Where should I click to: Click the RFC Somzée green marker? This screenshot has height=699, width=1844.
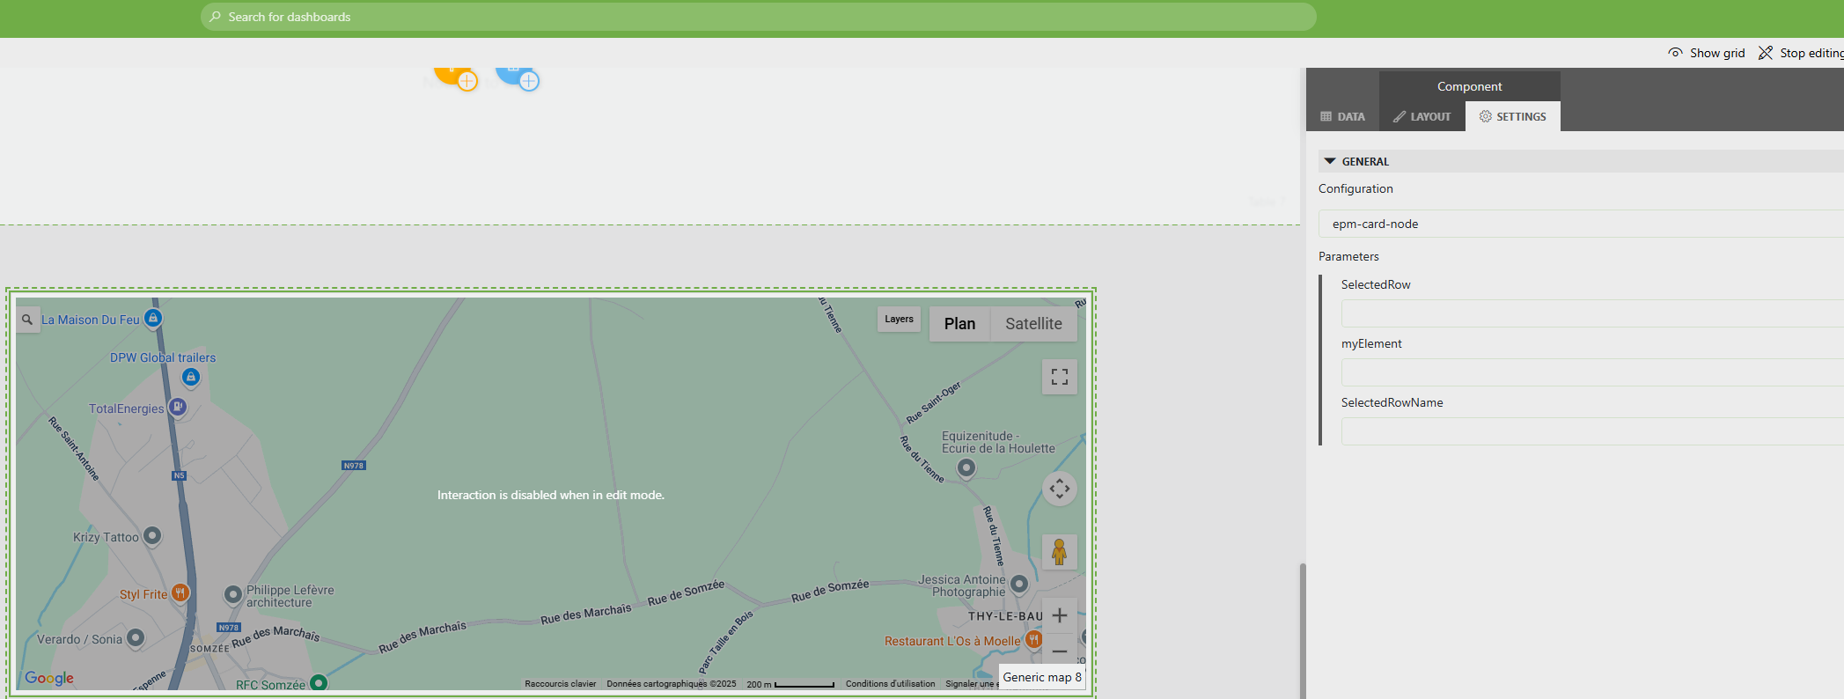click(x=319, y=682)
